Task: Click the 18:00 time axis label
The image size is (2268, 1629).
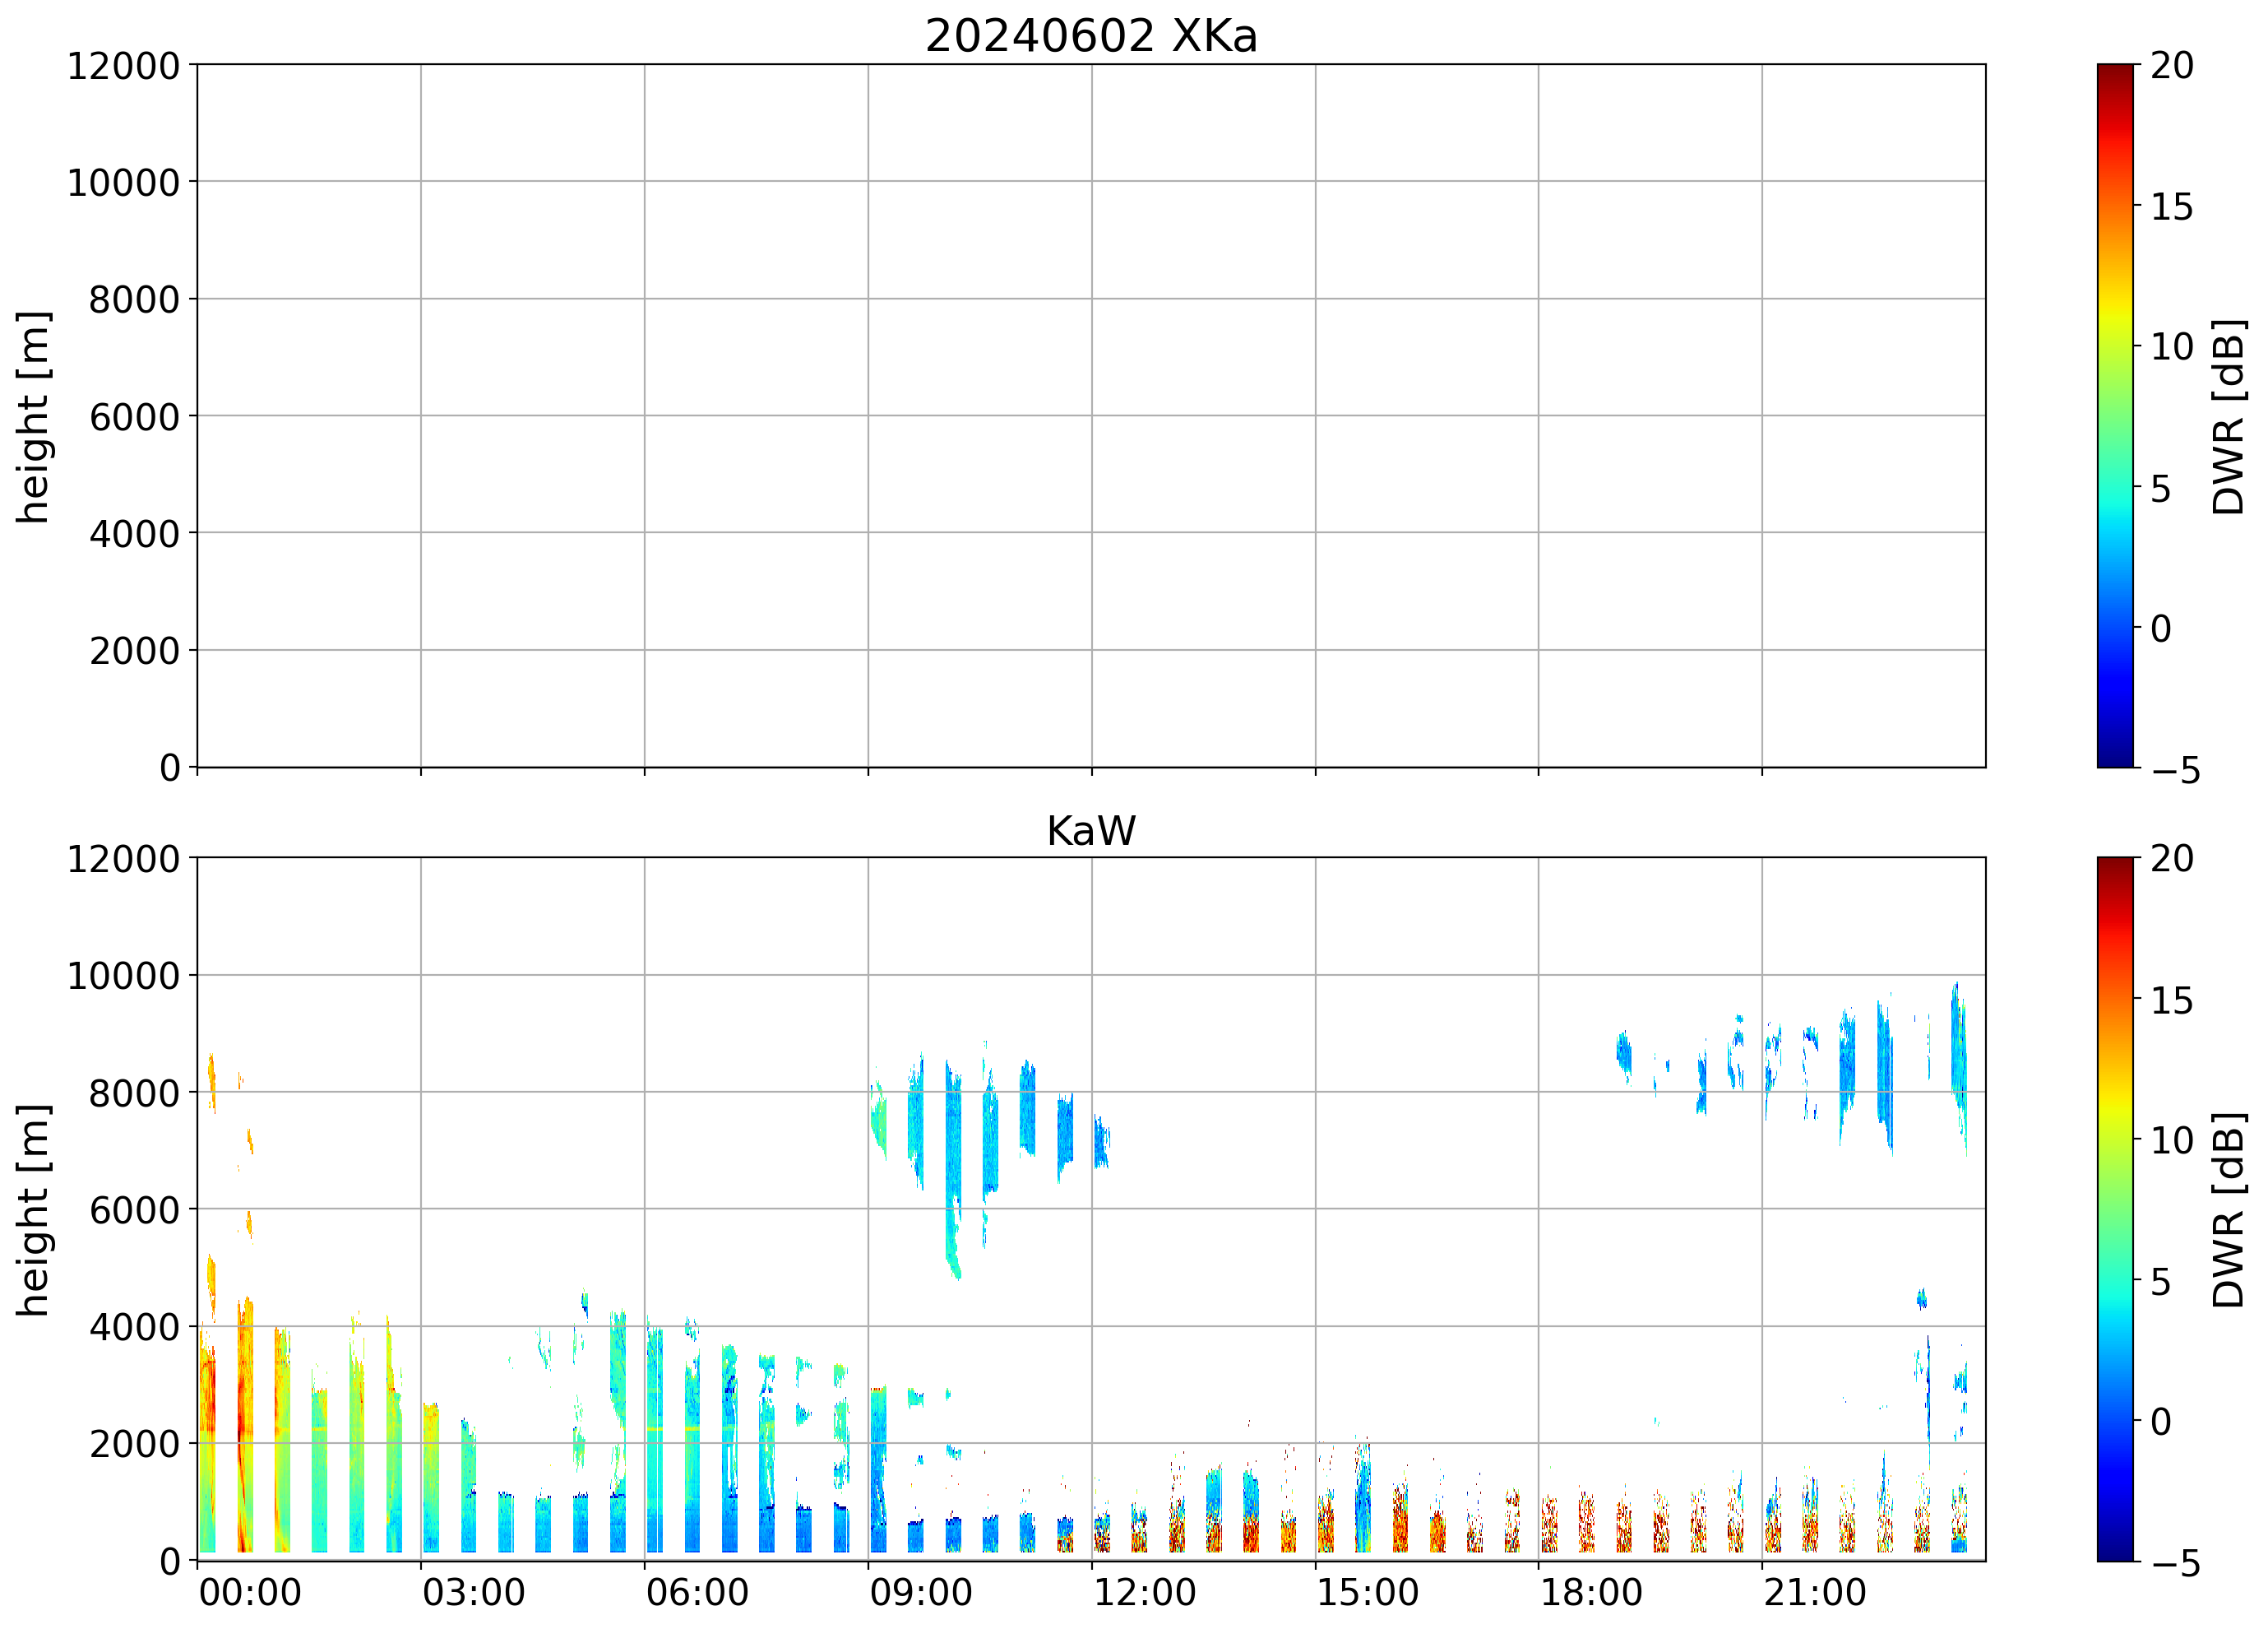Action: click(x=1591, y=1592)
